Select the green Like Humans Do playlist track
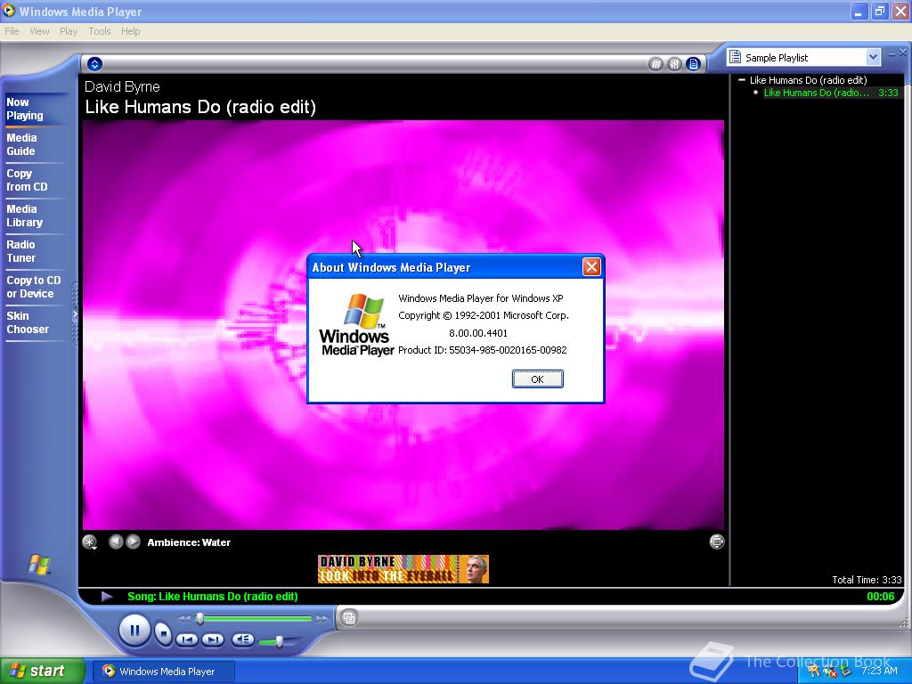Image resolution: width=912 pixels, height=684 pixels. coord(831,93)
